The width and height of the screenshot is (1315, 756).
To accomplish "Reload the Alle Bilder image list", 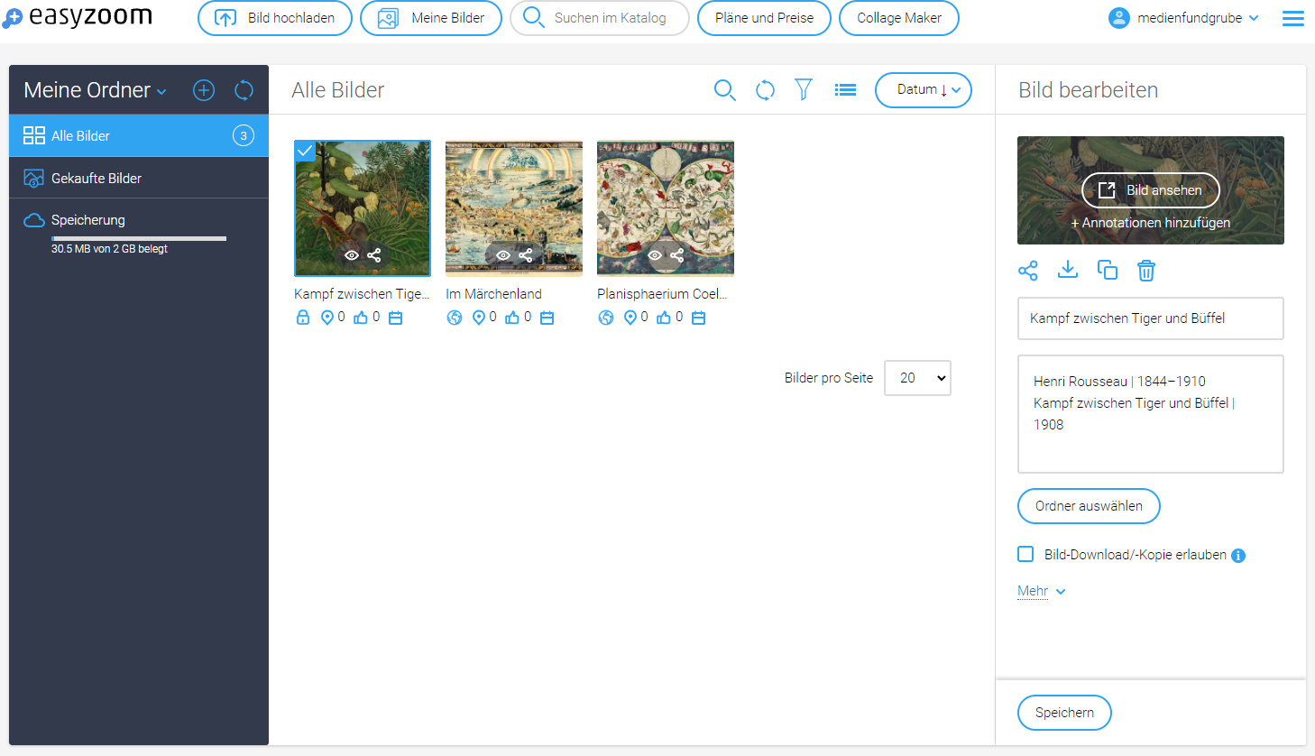I will tap(765, 89).
